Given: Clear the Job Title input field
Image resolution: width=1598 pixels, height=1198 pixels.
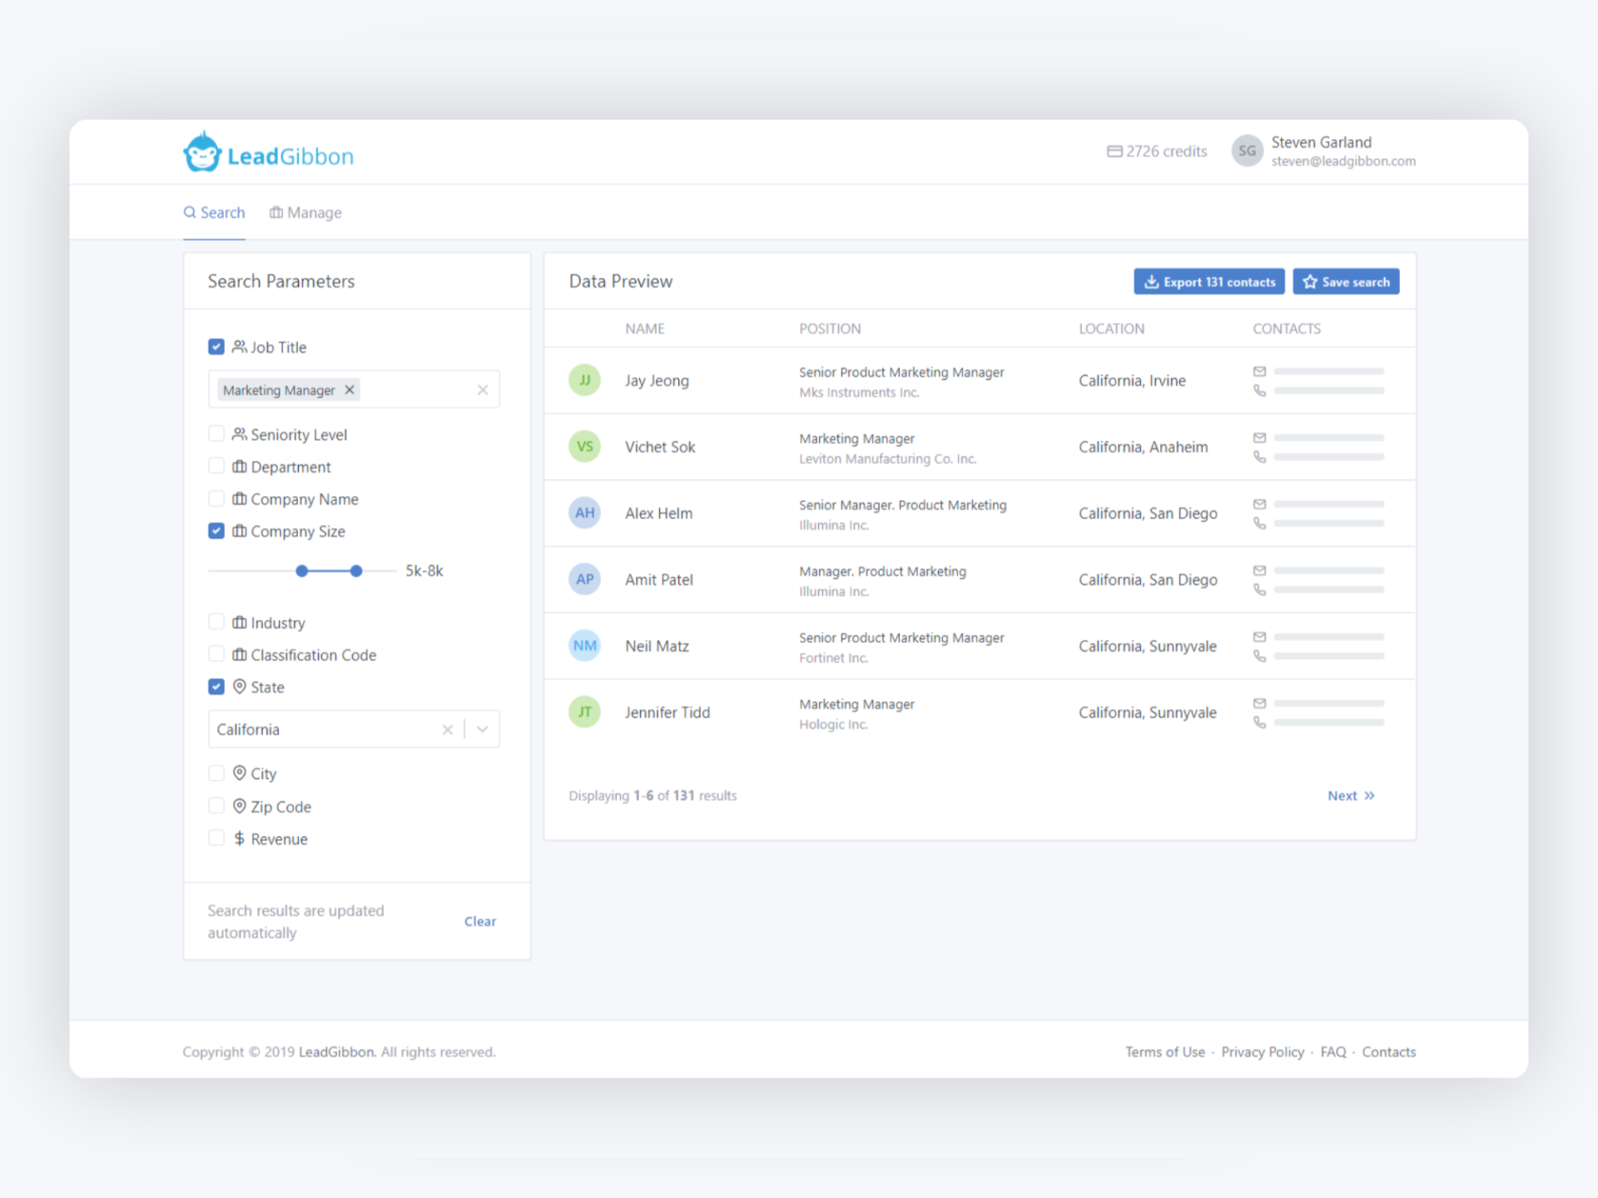Looking at the screenshot, I should pyautogui.click(x=482, y=389).
